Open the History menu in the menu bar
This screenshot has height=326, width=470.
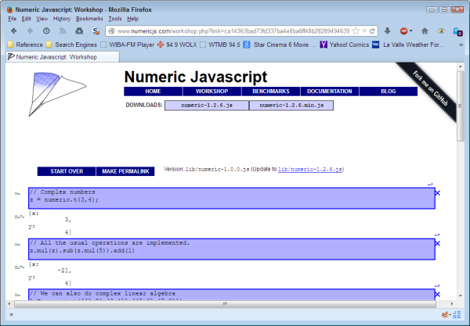click(x=62, y=18)
